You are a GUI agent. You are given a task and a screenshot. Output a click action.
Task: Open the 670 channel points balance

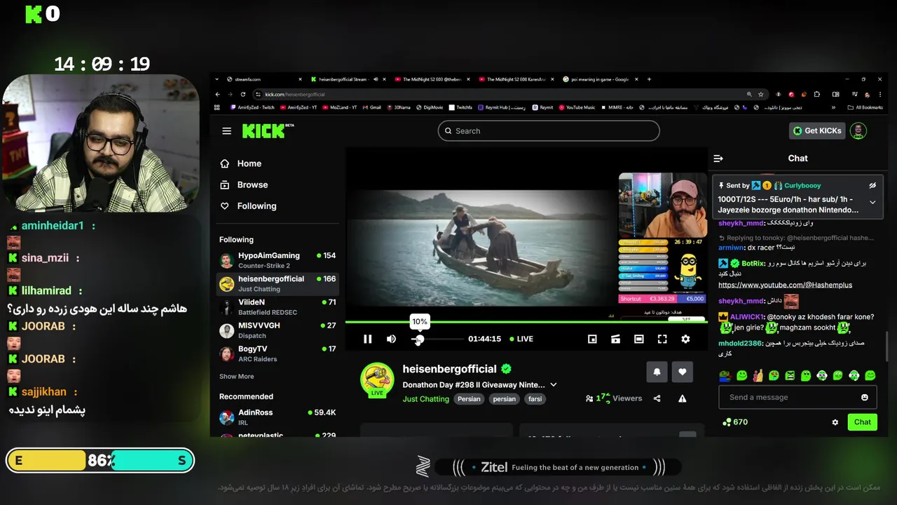(x=735, y=422)
